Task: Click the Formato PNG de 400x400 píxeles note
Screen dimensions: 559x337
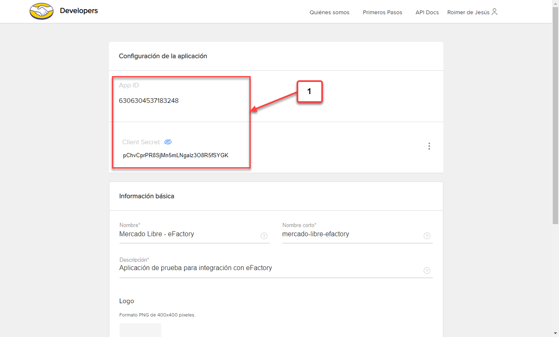Action: pyautogui.click(x=158, y=315)
